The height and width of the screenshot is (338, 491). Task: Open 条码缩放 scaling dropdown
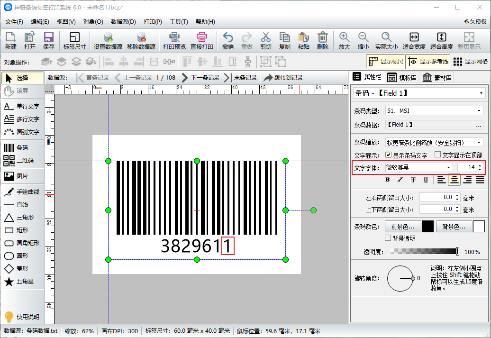tap(434, 143)
